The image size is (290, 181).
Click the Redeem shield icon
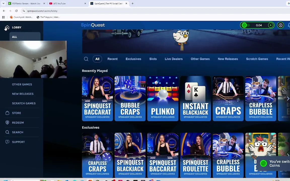[x=7, y=122]
